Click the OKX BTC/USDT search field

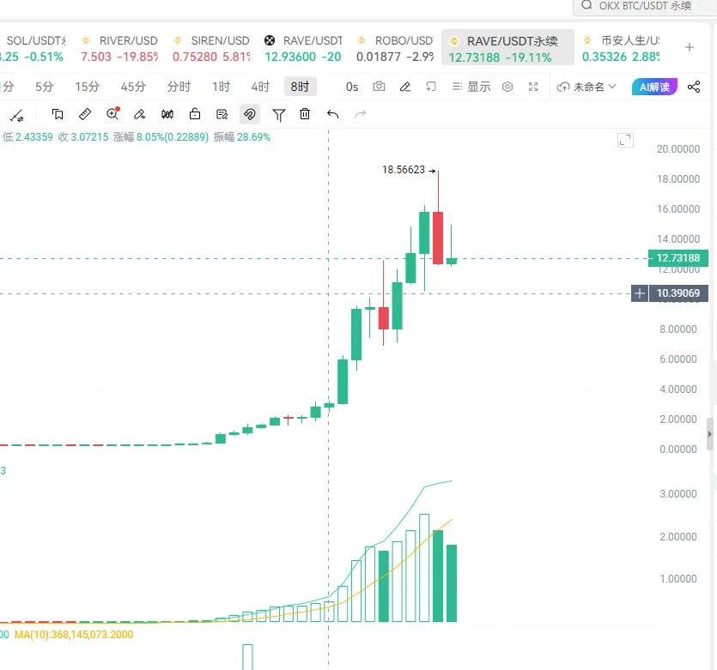coord(645,6)
